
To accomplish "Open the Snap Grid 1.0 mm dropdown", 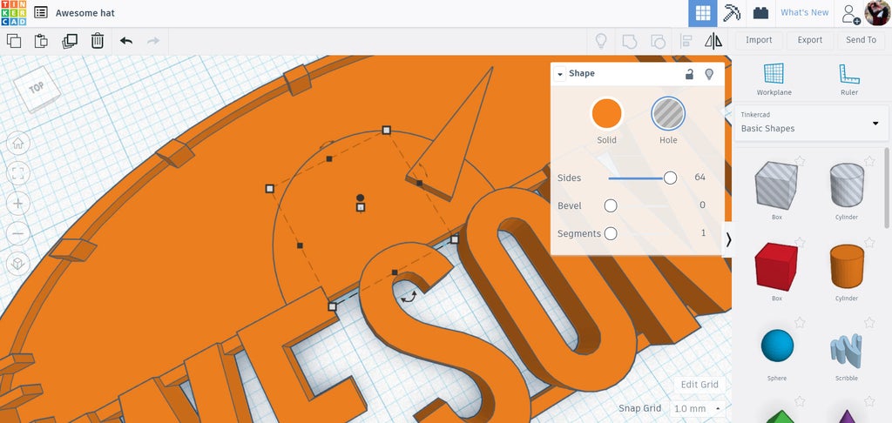I will click(698, 408).
